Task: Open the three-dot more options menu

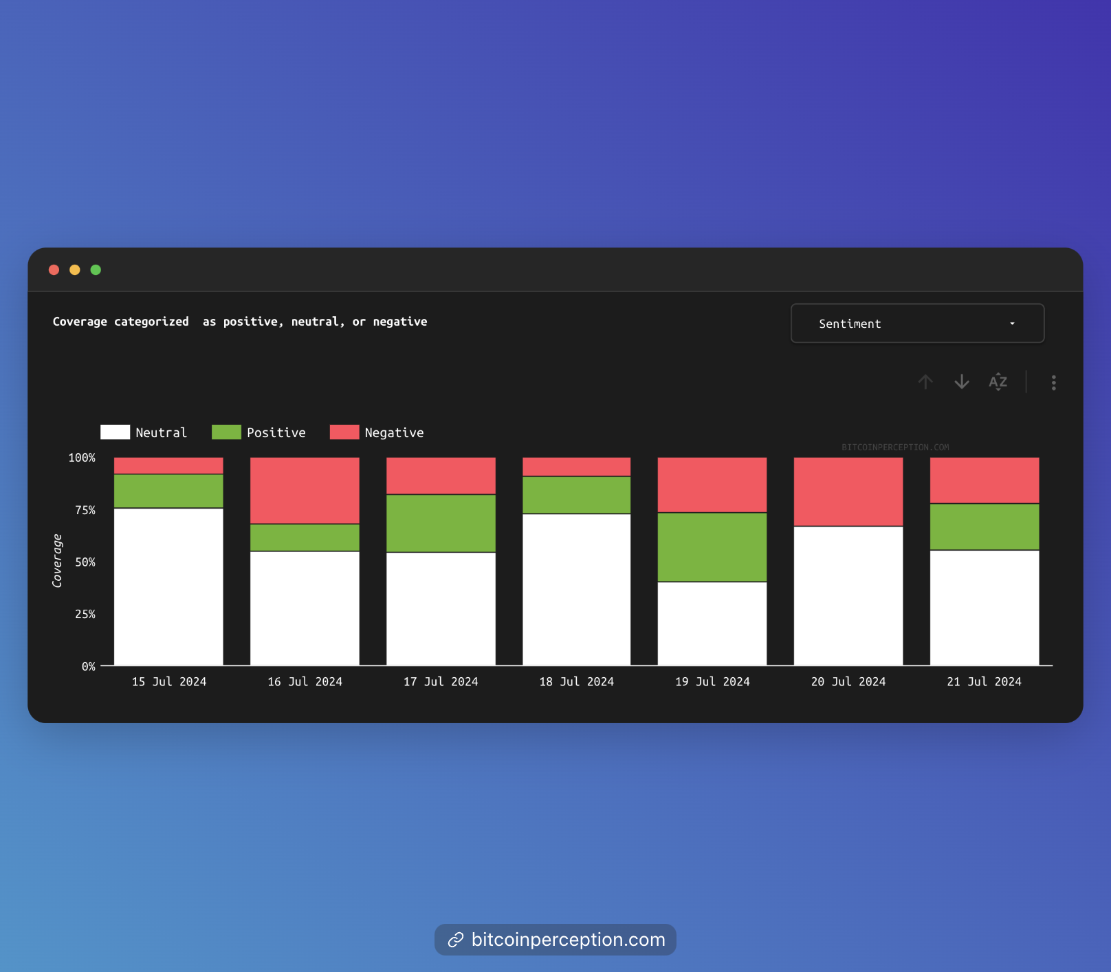Action: [x=1053, y=382]
